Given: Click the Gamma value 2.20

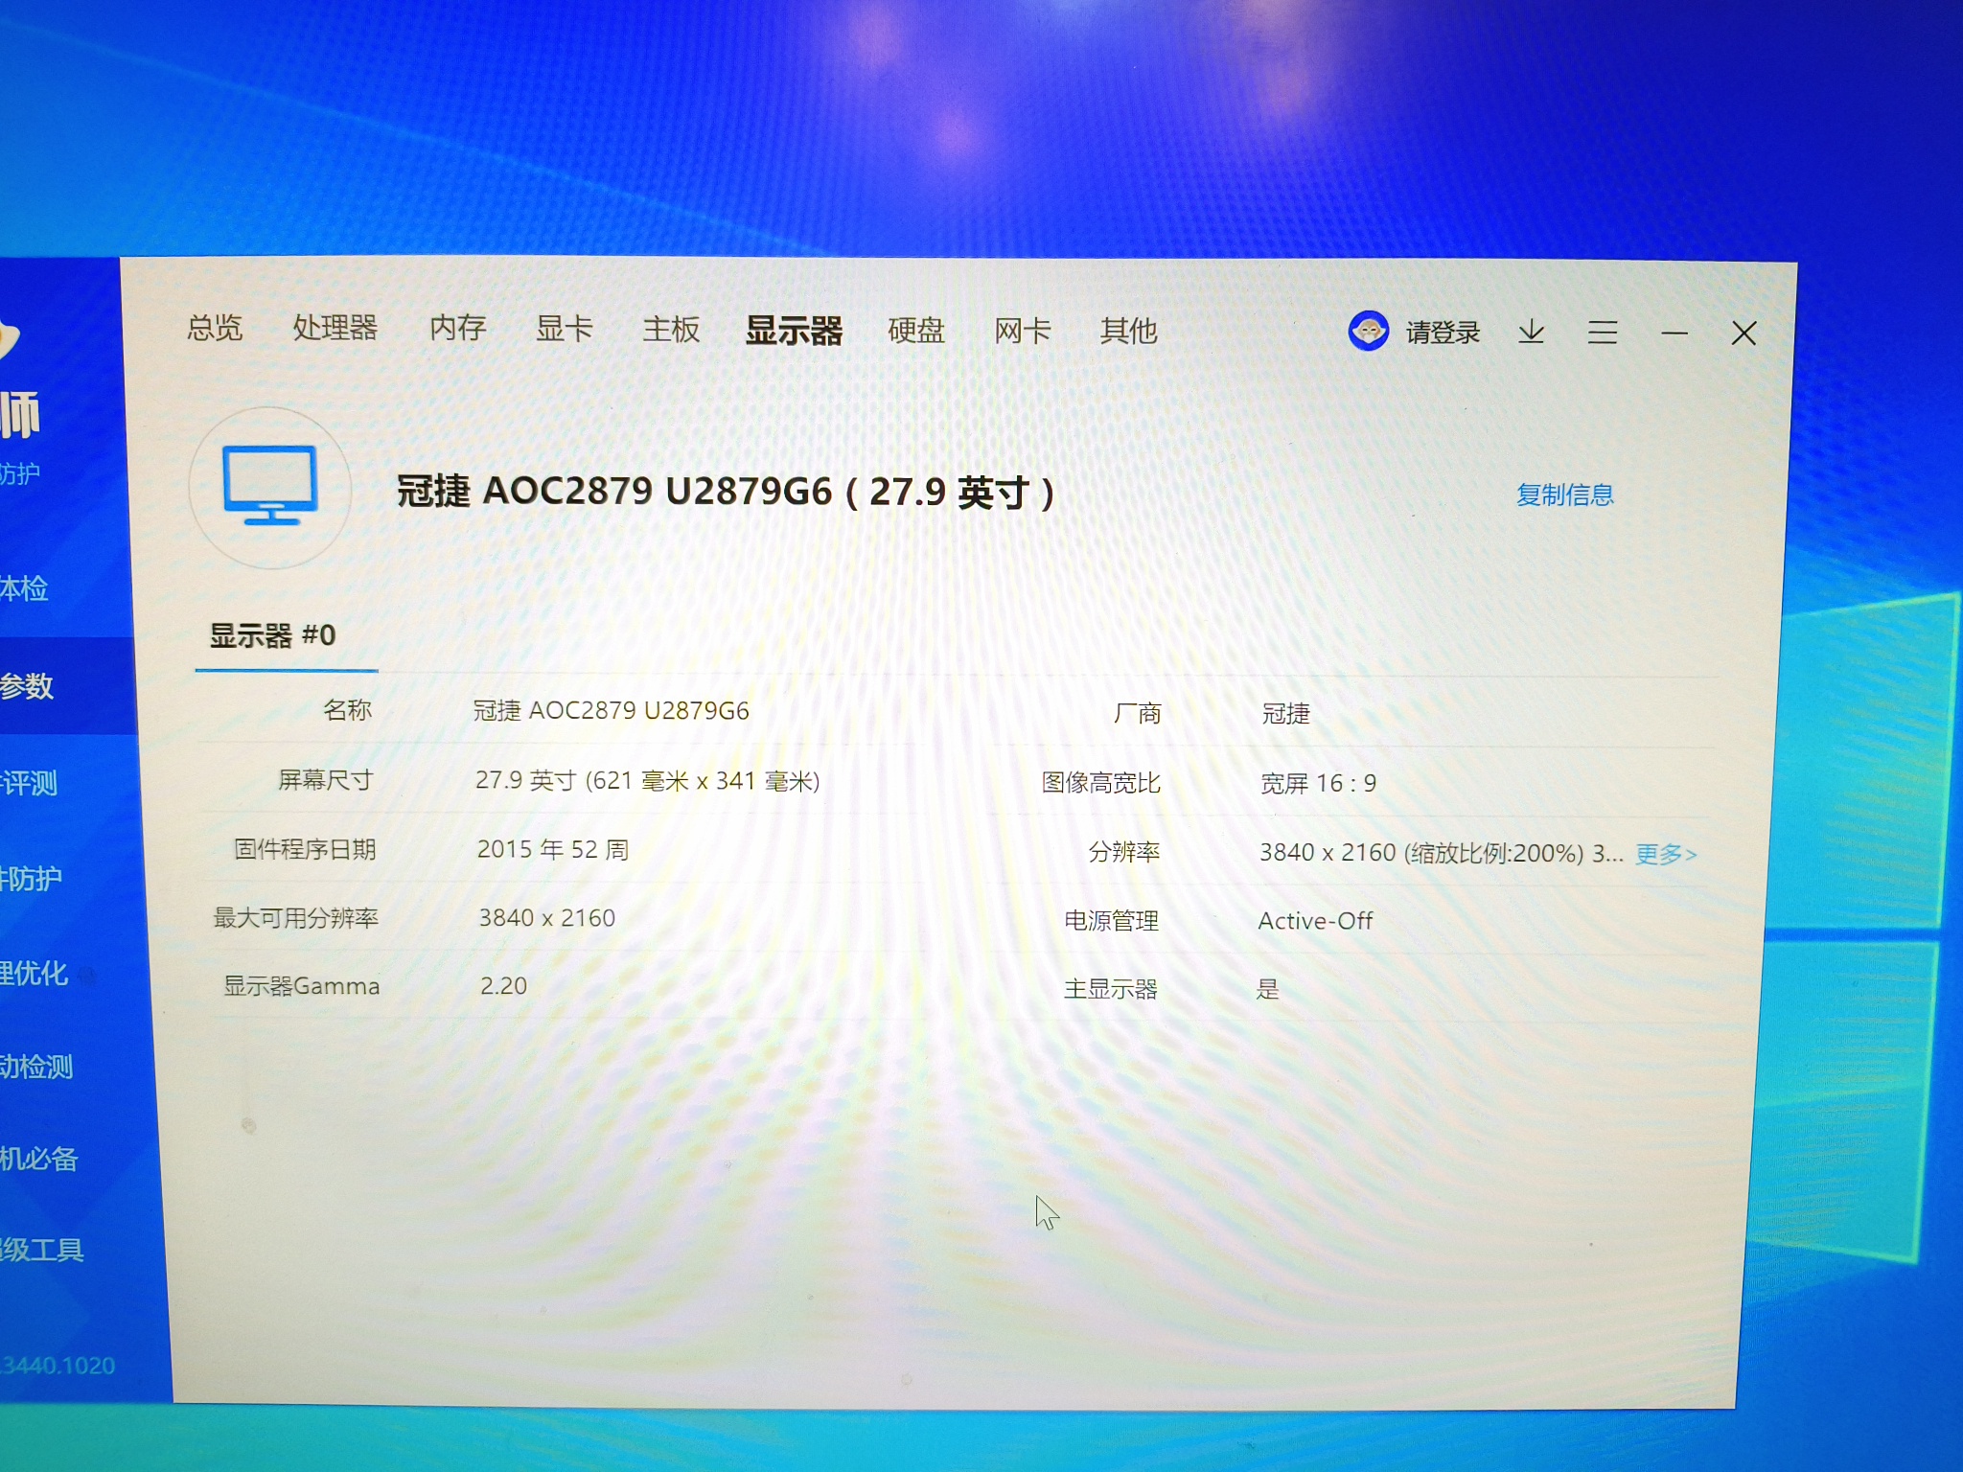Looking at the screenshot, I should click(x=504, y=986).
